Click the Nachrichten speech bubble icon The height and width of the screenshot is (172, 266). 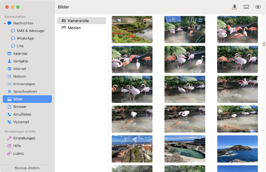[x=9, y=23]
